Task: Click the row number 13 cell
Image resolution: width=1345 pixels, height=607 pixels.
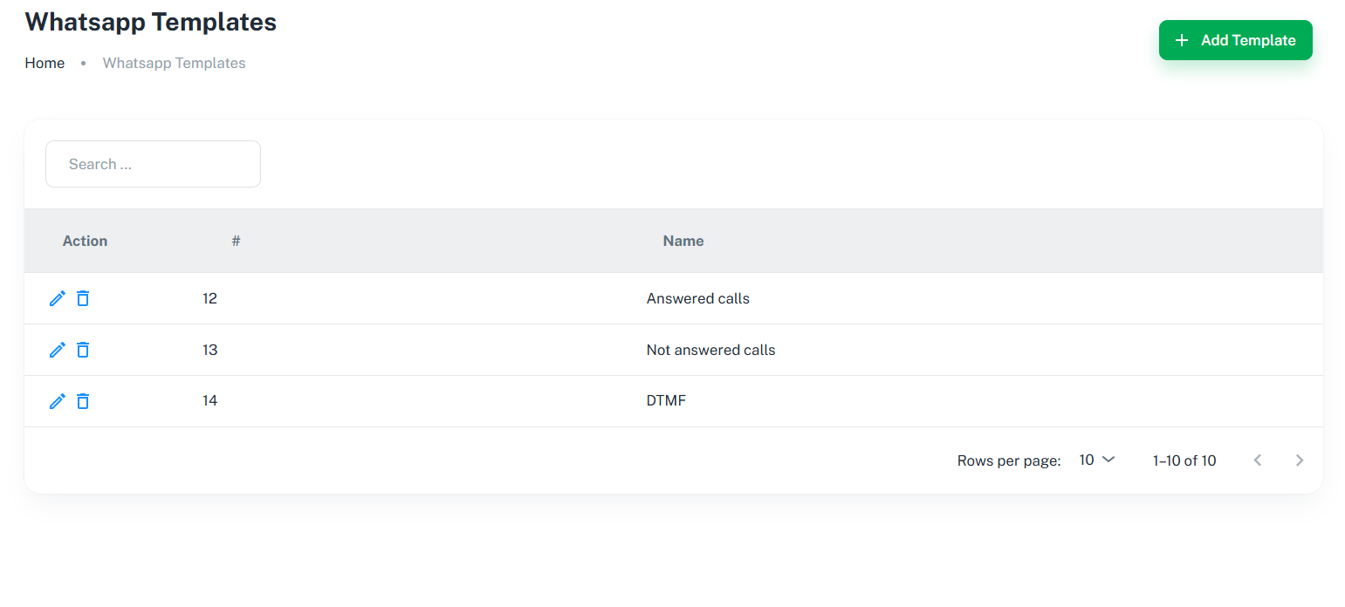Action: pyautogui.click(x=209, y=350)
